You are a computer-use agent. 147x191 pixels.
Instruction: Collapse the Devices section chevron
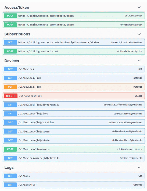click(x=139, y=61)
